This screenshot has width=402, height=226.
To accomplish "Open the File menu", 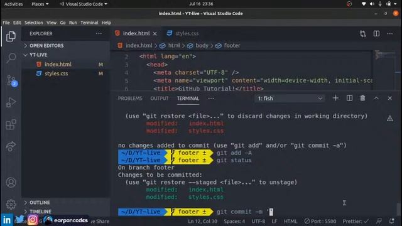I will tap(6, 23).
